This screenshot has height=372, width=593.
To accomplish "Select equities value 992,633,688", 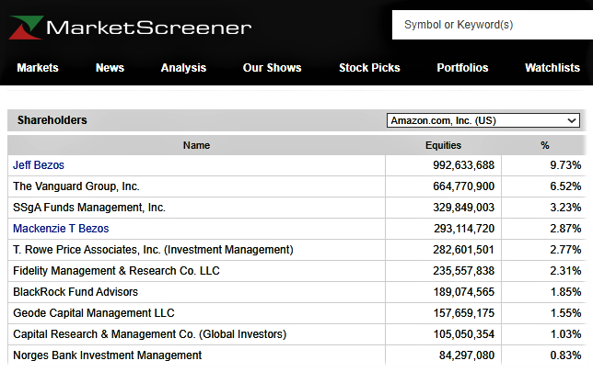I will [464, 164].
